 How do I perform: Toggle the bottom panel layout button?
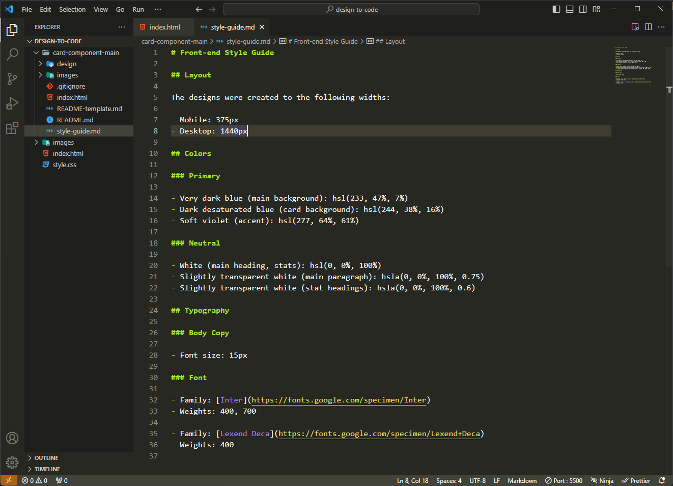[570, 9]
